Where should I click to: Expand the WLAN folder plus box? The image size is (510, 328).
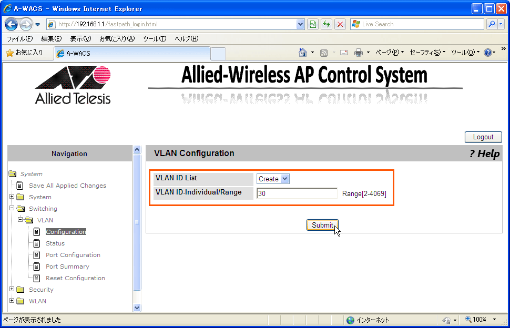pos(12,300)
